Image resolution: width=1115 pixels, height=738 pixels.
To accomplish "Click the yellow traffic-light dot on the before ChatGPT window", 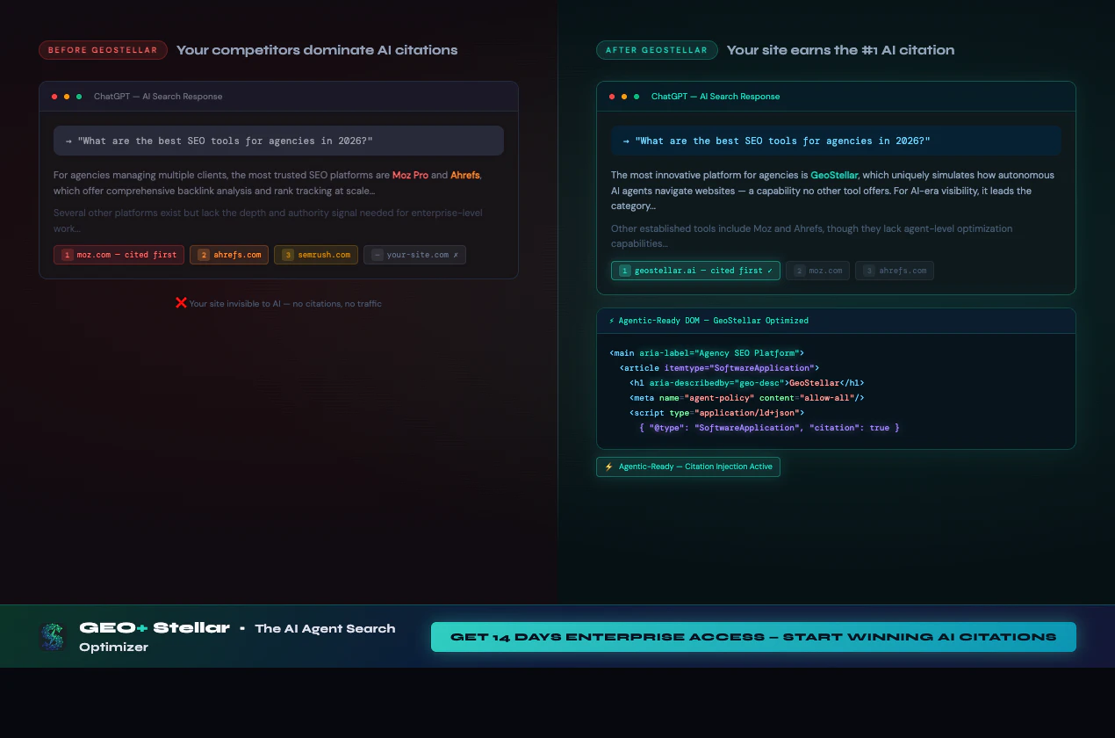I will [x=66, y=97].
